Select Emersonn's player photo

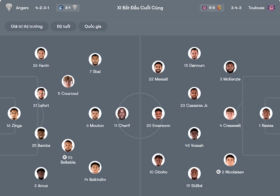tap(158, 113)
